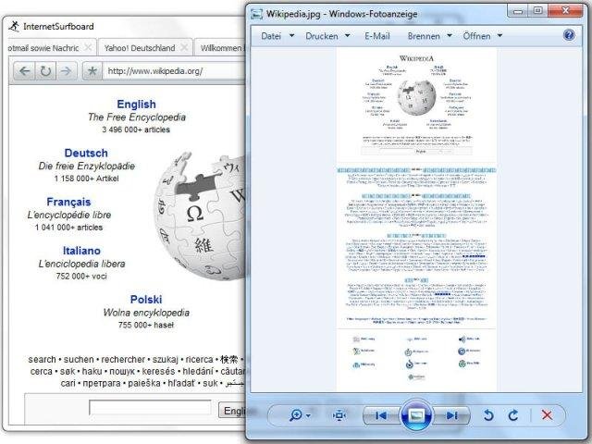Maximize the Windows-Fotoanzeige window
Viewport: 592px width, 444px height.
point(537,11)
